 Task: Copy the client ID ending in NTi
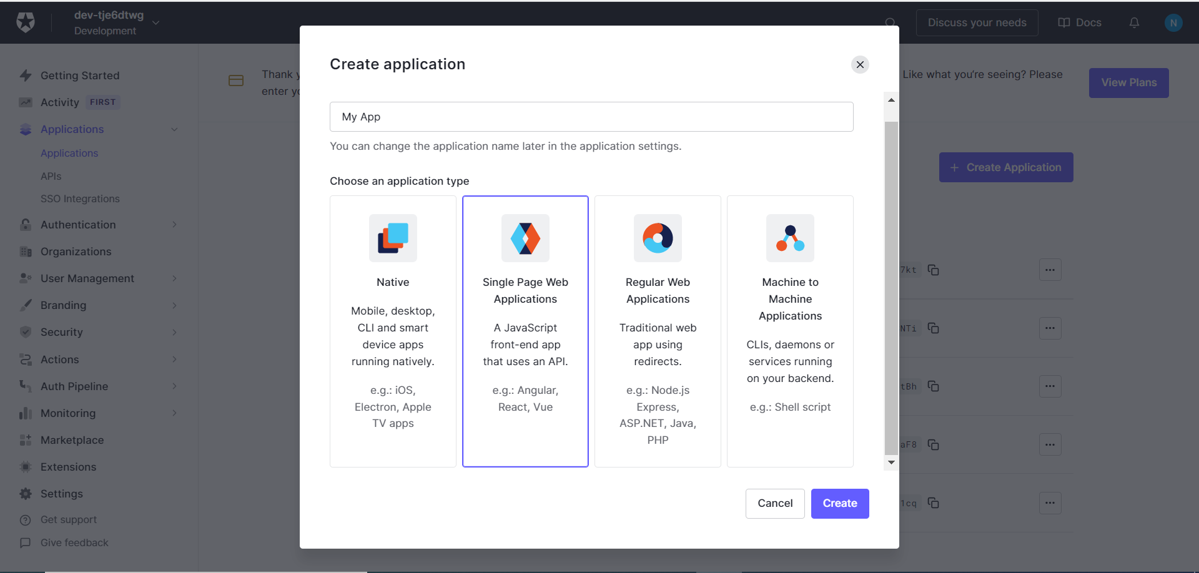point(933,328)
